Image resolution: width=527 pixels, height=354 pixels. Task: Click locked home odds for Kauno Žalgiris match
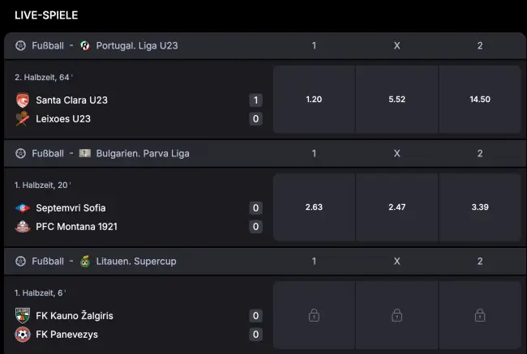click(x=314, y=315)
